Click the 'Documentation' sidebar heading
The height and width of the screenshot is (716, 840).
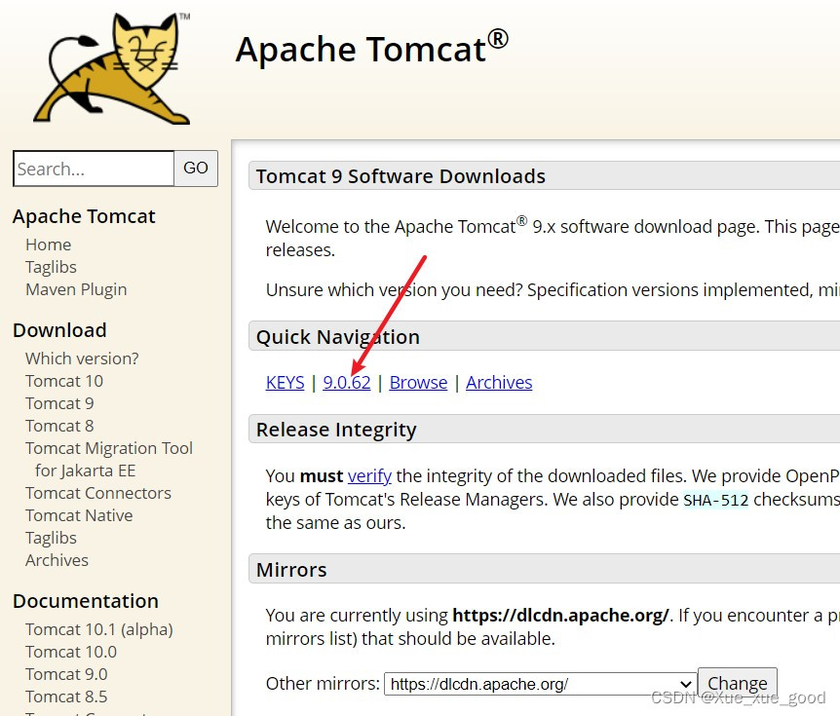(86, 601)
